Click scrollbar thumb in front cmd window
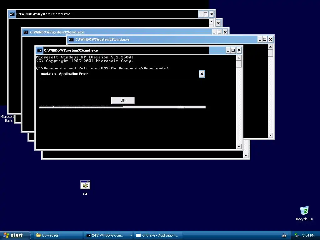Image resolution: width=320 pixels, height=240 pixels. 239,64
